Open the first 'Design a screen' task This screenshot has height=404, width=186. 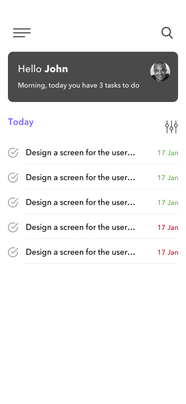[x=80, y=153]
